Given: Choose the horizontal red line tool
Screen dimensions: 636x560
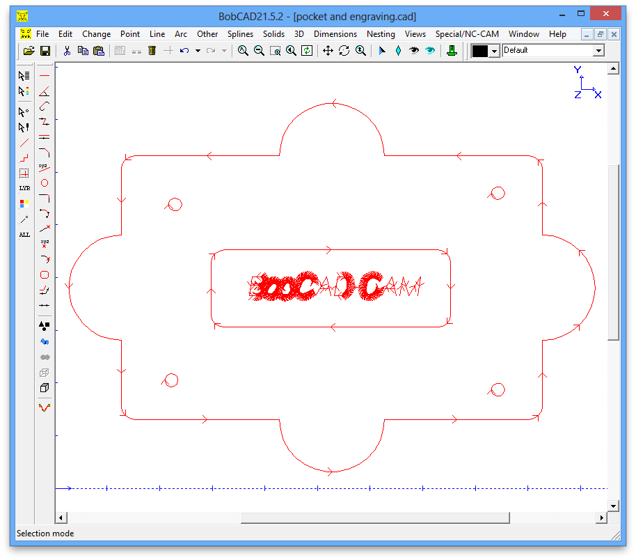Looking at the screenshot, I should tap(45, 75).
